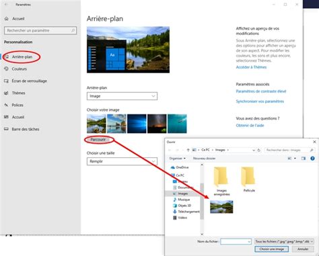Go to Écran de verrouillage settings
The height and width of the screenshot is (256, 319).
coord(30,81)
